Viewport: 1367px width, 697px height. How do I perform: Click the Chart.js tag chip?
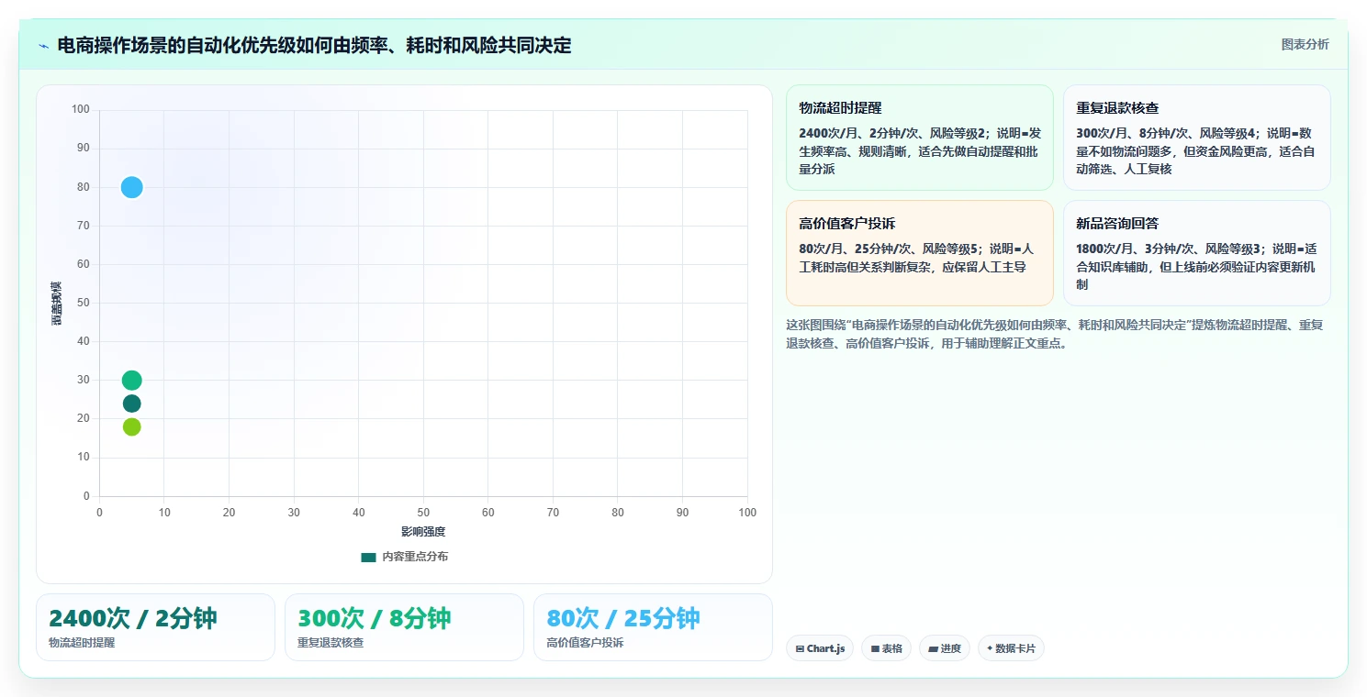click(x=820, y=648)
